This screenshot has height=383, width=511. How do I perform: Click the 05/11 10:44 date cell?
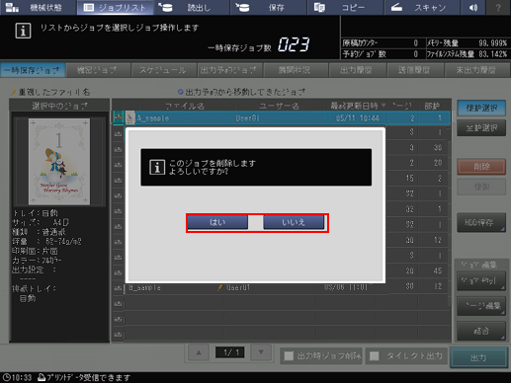[x=358, y=118]
